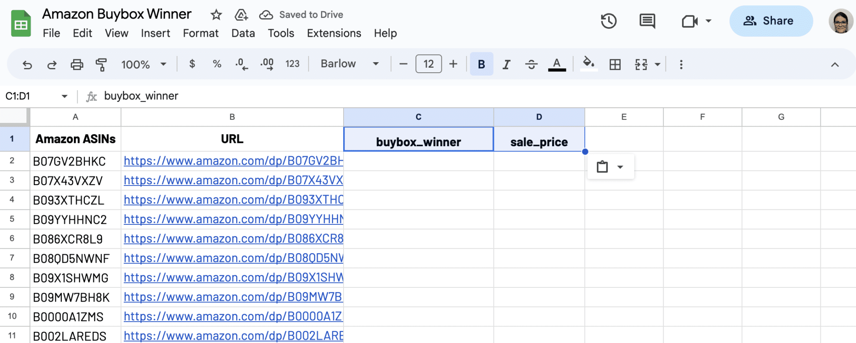Open more toolbar options three dots
This screenshot has height=343, width=856.
(681, 64)
